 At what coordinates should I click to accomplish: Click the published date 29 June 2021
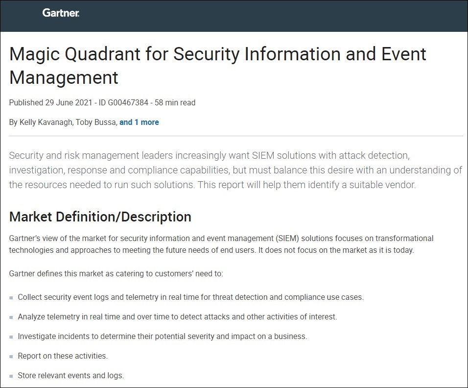coord(70,103)
